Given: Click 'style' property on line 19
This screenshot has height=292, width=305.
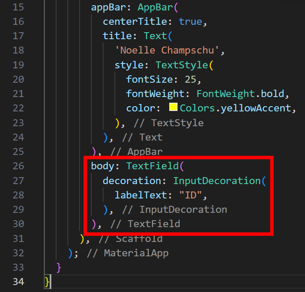Looking at the screenshot, I should [129, 65].
